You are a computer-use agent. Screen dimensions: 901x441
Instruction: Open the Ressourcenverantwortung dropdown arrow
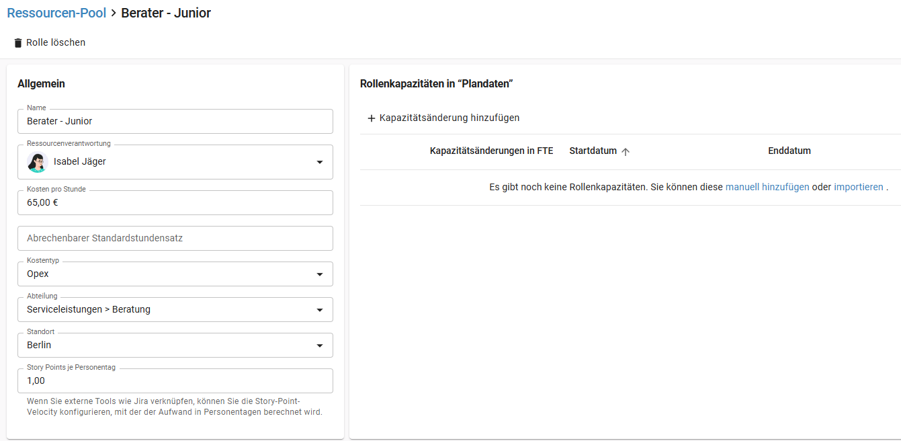tap(319, 162)
